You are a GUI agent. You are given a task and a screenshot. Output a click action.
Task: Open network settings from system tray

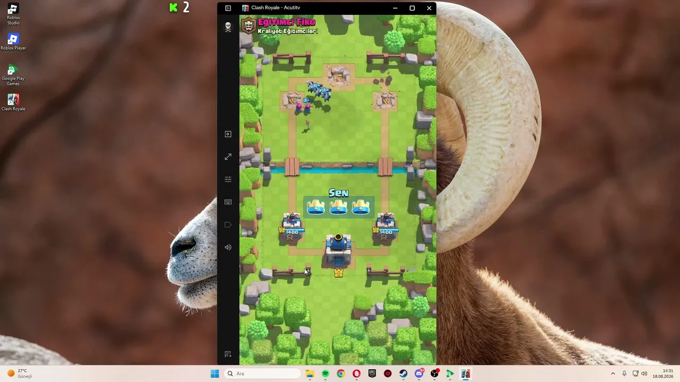pos(635,374)
